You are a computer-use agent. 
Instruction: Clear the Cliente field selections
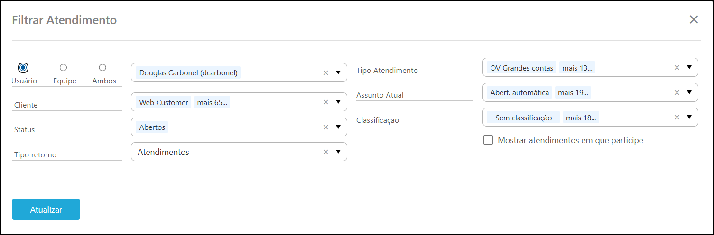325,102
